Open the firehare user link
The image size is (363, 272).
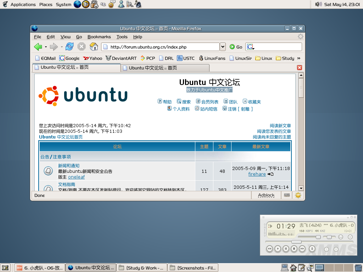pos(257,174)
